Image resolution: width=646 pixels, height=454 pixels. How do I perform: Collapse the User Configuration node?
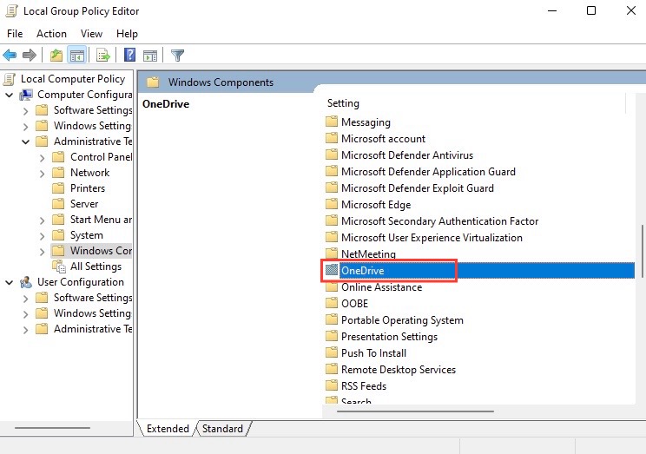[x=9, y=283]
